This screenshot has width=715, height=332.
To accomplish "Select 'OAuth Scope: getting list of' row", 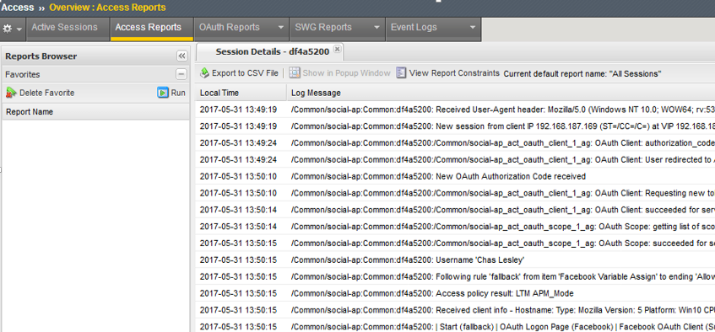I will coord(455,227).
